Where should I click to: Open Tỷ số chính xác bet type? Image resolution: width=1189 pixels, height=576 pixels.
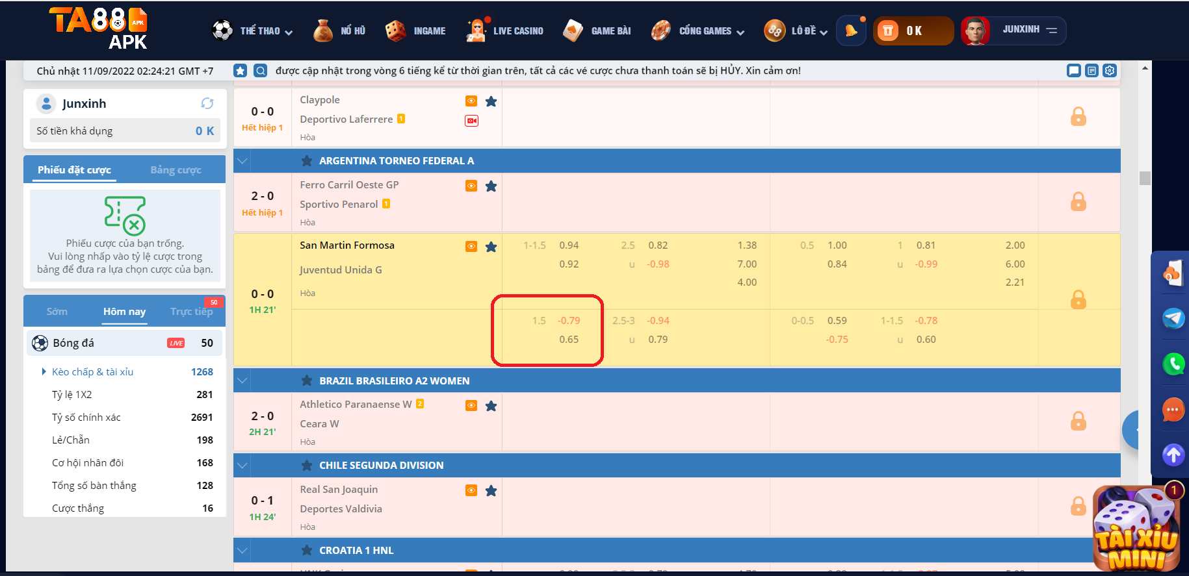pos(86,418)
